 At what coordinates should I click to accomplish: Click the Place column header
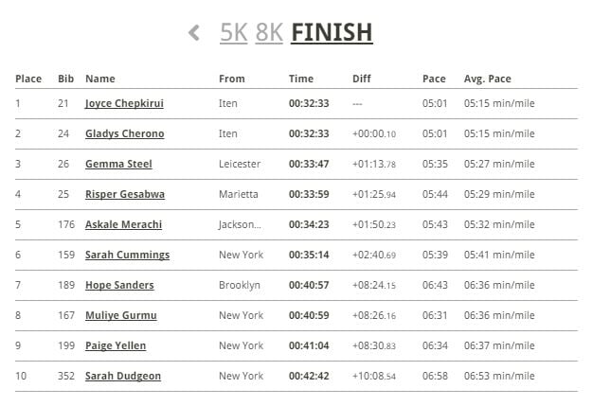pos(28,79)
